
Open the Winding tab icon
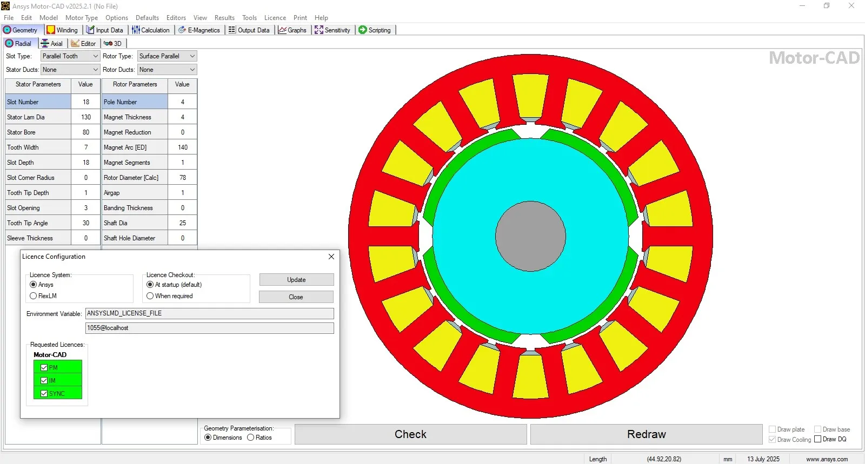click(x=51, y=30)
